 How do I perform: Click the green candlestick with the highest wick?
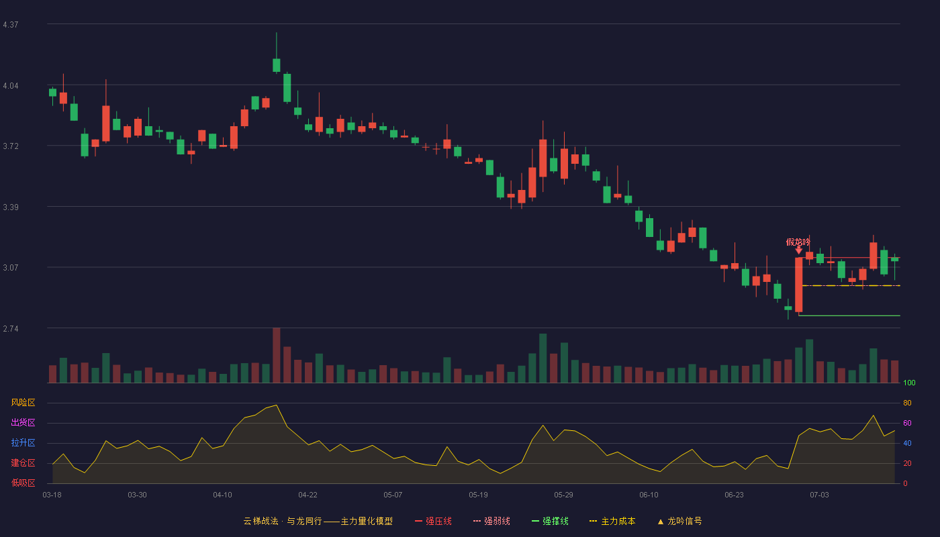click(276, 64)
